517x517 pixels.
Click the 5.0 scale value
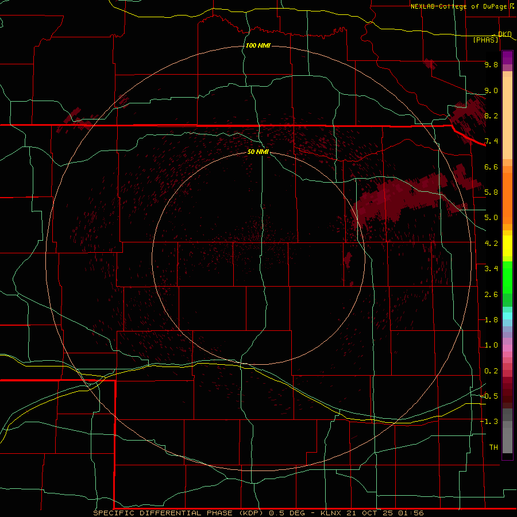point(491,218)
